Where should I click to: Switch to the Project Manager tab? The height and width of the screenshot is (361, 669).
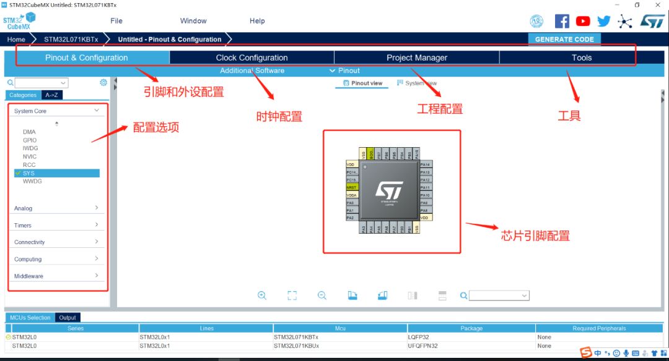point(417,57)
